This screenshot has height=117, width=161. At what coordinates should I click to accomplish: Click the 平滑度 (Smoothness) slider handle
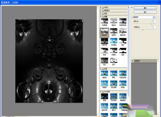point(143,30)
